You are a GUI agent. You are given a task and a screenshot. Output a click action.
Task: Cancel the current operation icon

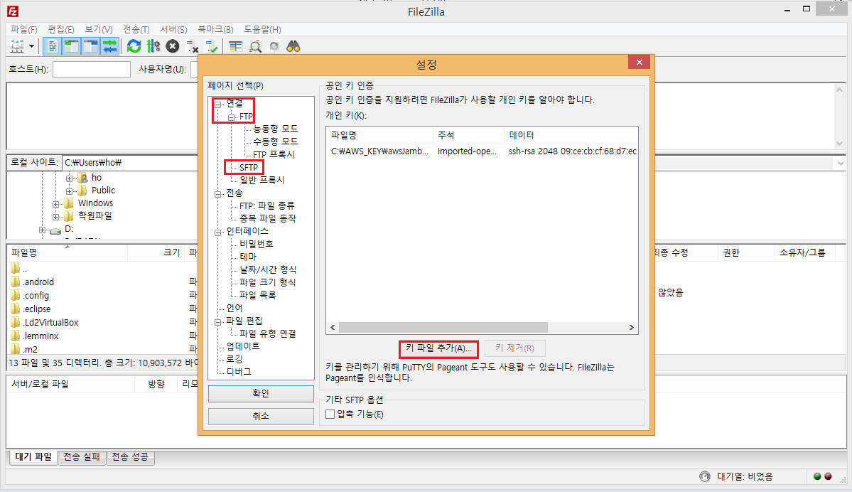pyautogui.click(x=173, y=47)
